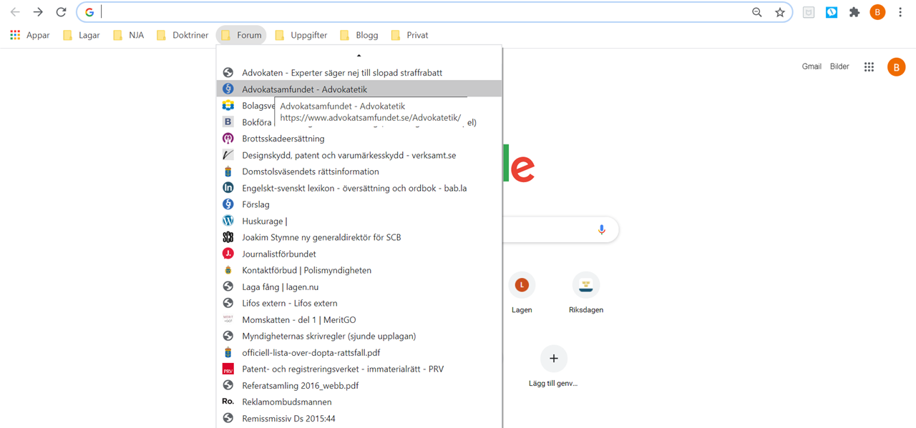The width and height of the screenshot is (916, 428).
Task: Start voice search with the microphone
Action: pyautogui.click(x=601, y=229)
